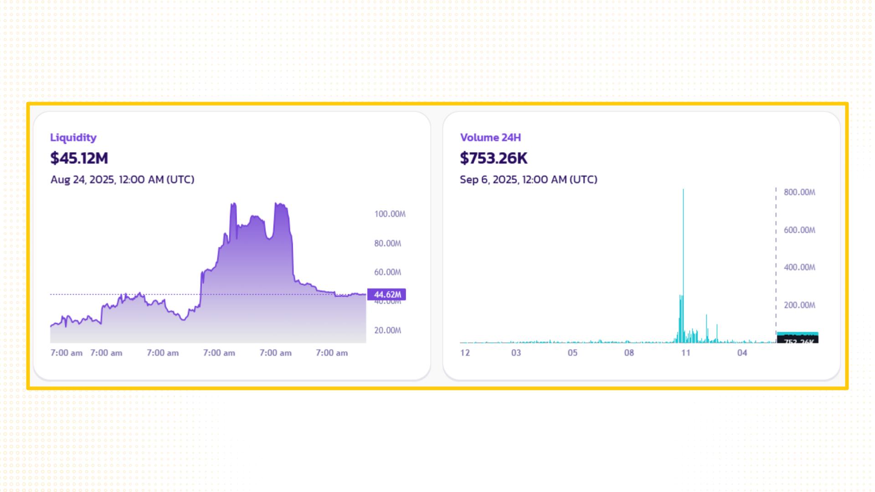Screen dimensions: 875x492
Task: Click the Sep 6, 2025 volume timestamp
Action: click(x=528, y=179)
